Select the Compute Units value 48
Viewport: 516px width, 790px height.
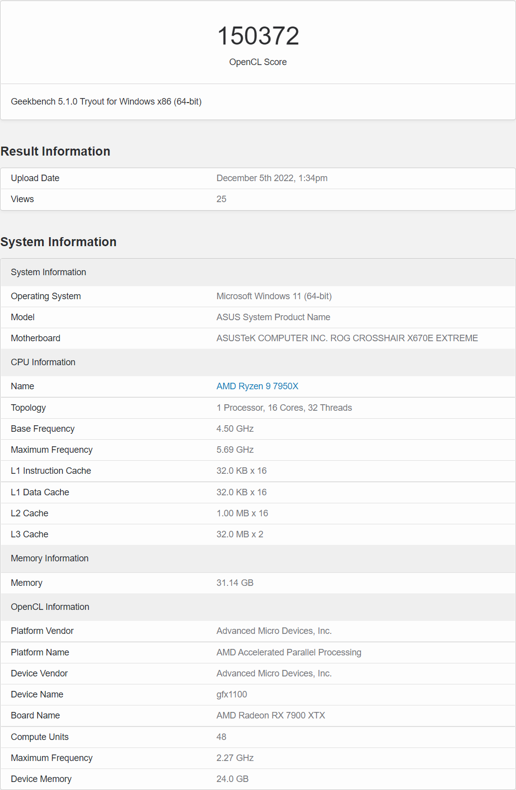(x=221, y=737)
